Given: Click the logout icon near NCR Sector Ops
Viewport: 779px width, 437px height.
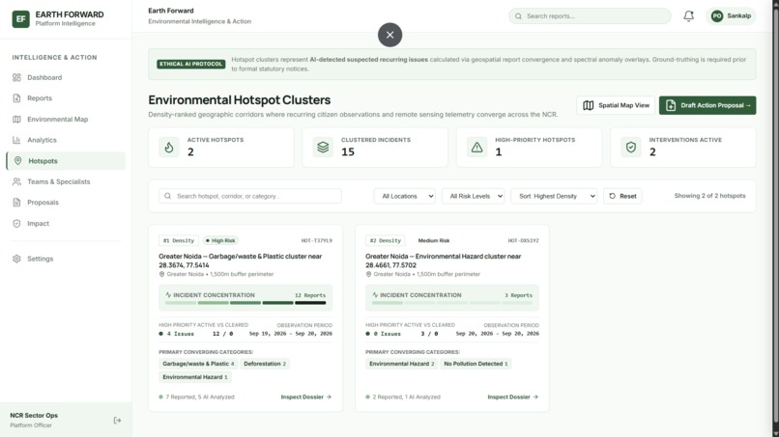Looking at the screenshot, I should [x=117, y=421].
